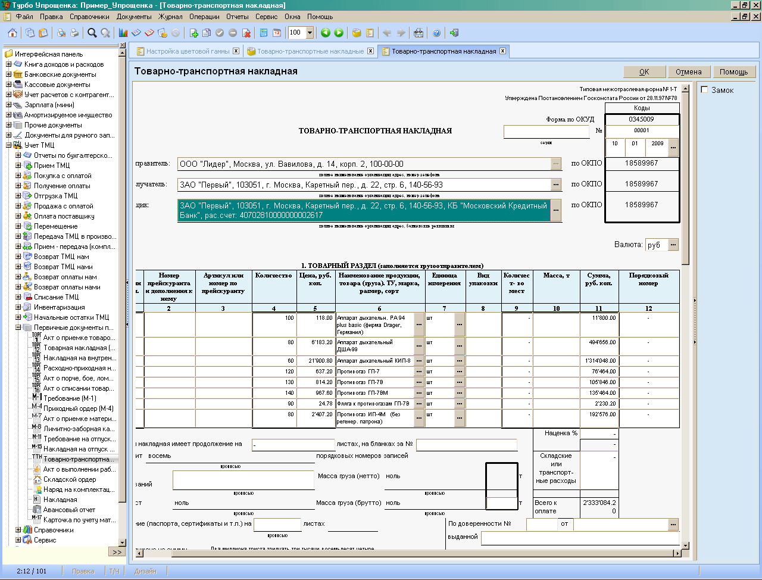Select Складской ордер in the tree

(70, 479)
